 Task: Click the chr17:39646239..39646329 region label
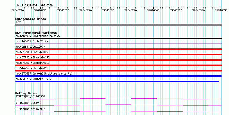point(34,5)
